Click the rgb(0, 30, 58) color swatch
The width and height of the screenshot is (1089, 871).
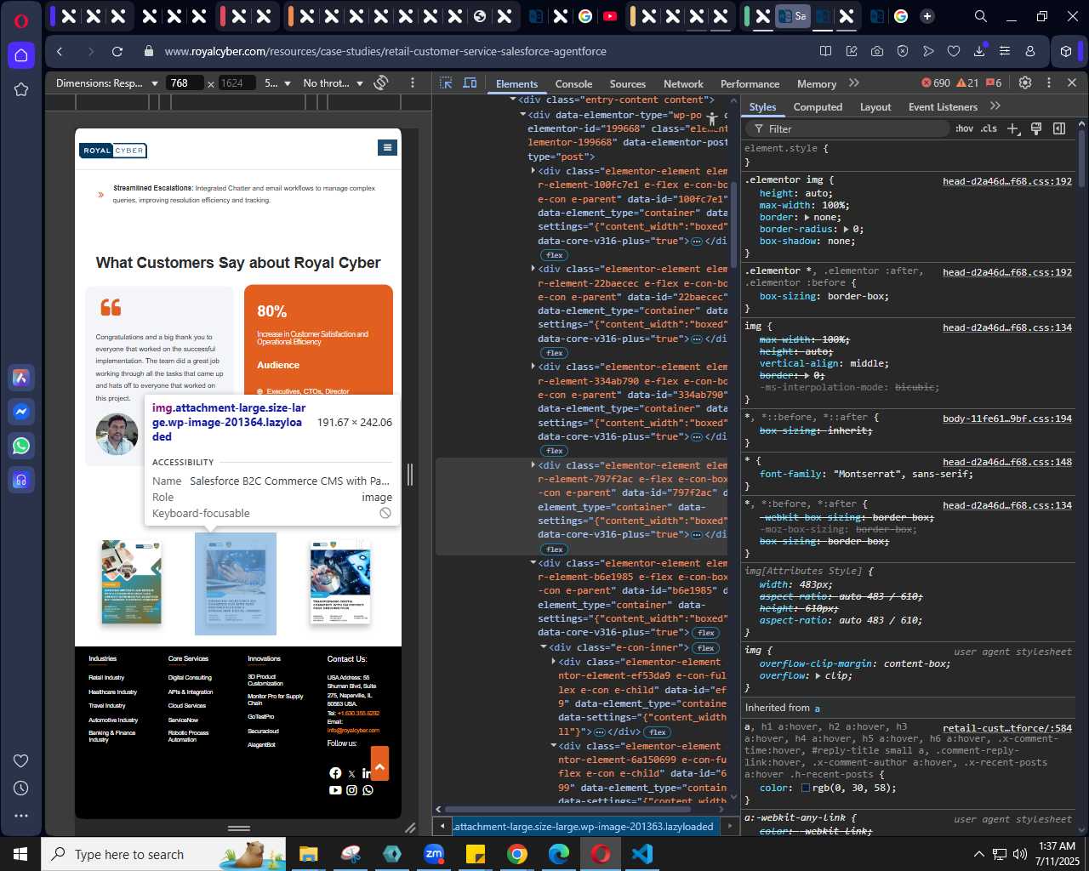806,788
